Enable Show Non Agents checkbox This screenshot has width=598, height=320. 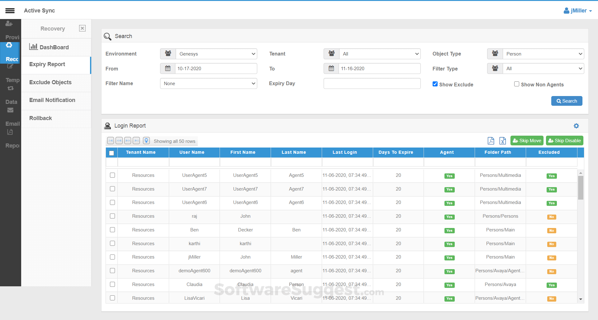tap(517, 84)
